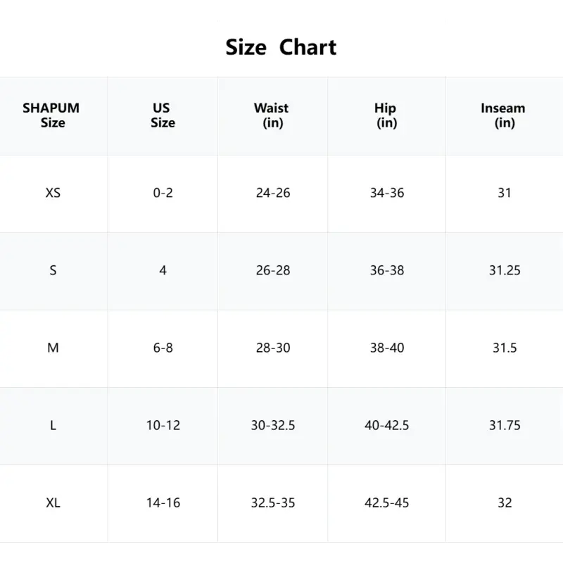Click the M size row label

click(53, 348)
